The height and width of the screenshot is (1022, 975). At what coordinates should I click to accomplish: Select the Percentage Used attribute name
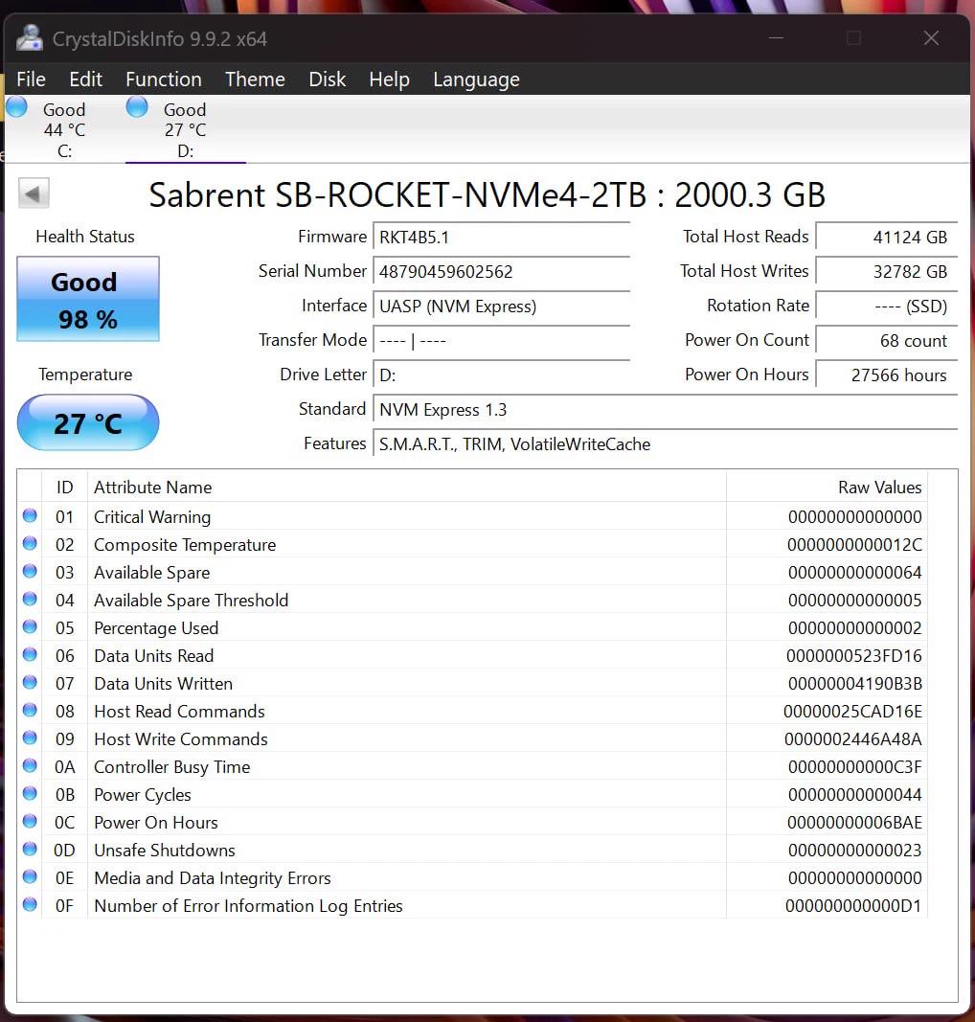click(x=156, y=628)
